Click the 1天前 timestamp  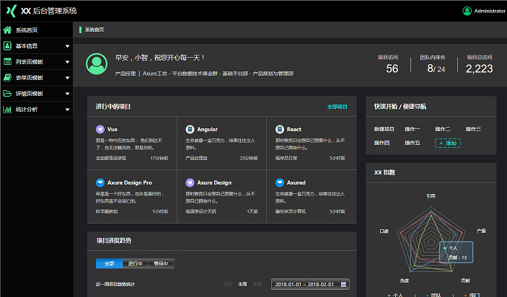(x=252, y=212)
